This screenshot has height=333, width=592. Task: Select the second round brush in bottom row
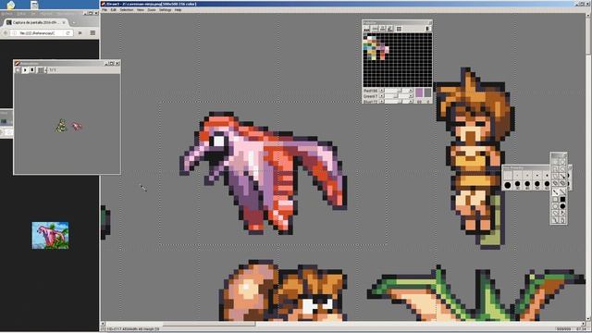(x=517, y=184)
